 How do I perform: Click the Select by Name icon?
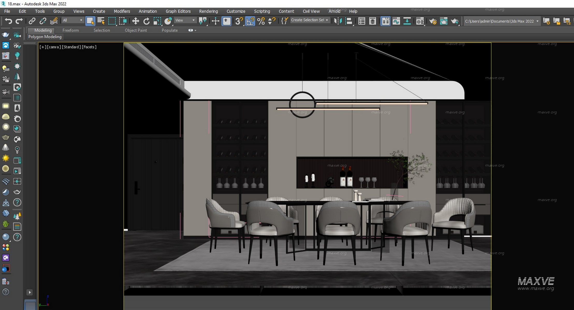(101, 21)
